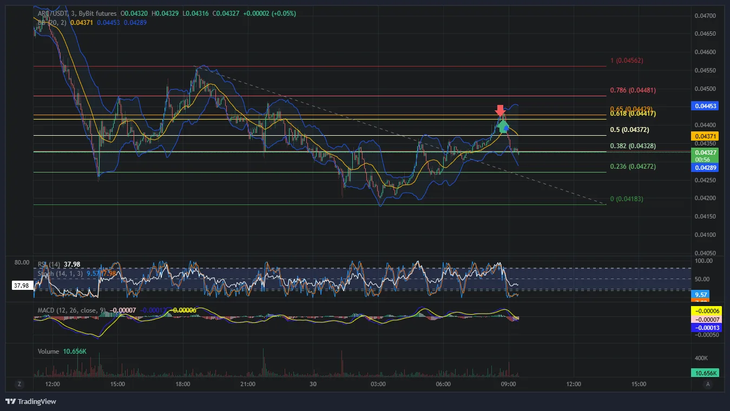Viewport: 730px width, 411px height.
Task: Click the yellow -0.00006 MACD axis label
Action: (706, 311)
